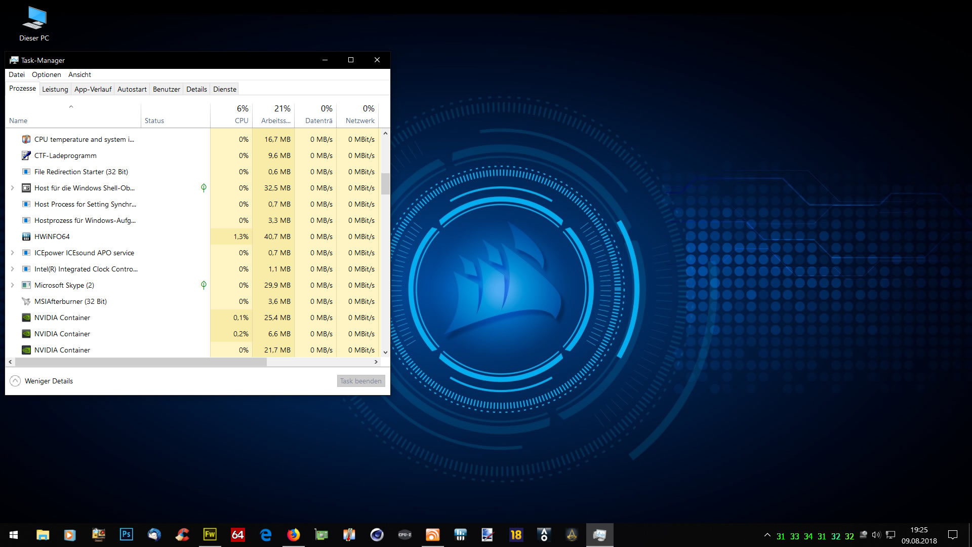Sort by the Netzwerk column
The width and height of the screenshot is (972, 547).
[x=357, y=115]
